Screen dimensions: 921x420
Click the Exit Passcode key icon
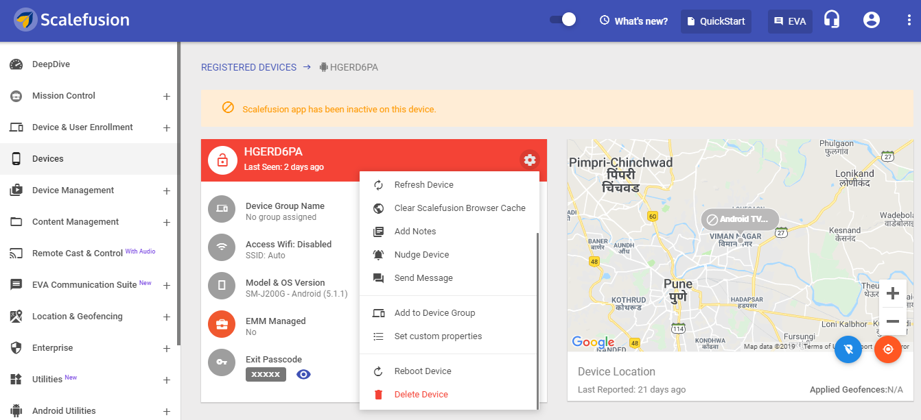[222, 362]
